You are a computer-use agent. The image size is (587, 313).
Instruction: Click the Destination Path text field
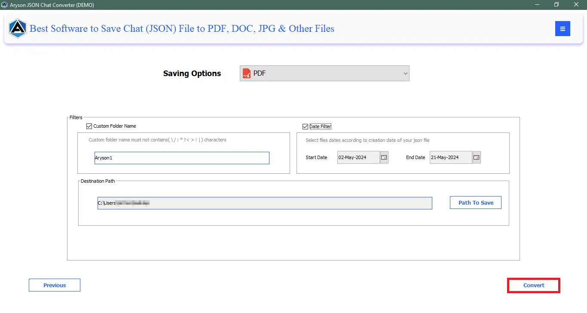265,203
